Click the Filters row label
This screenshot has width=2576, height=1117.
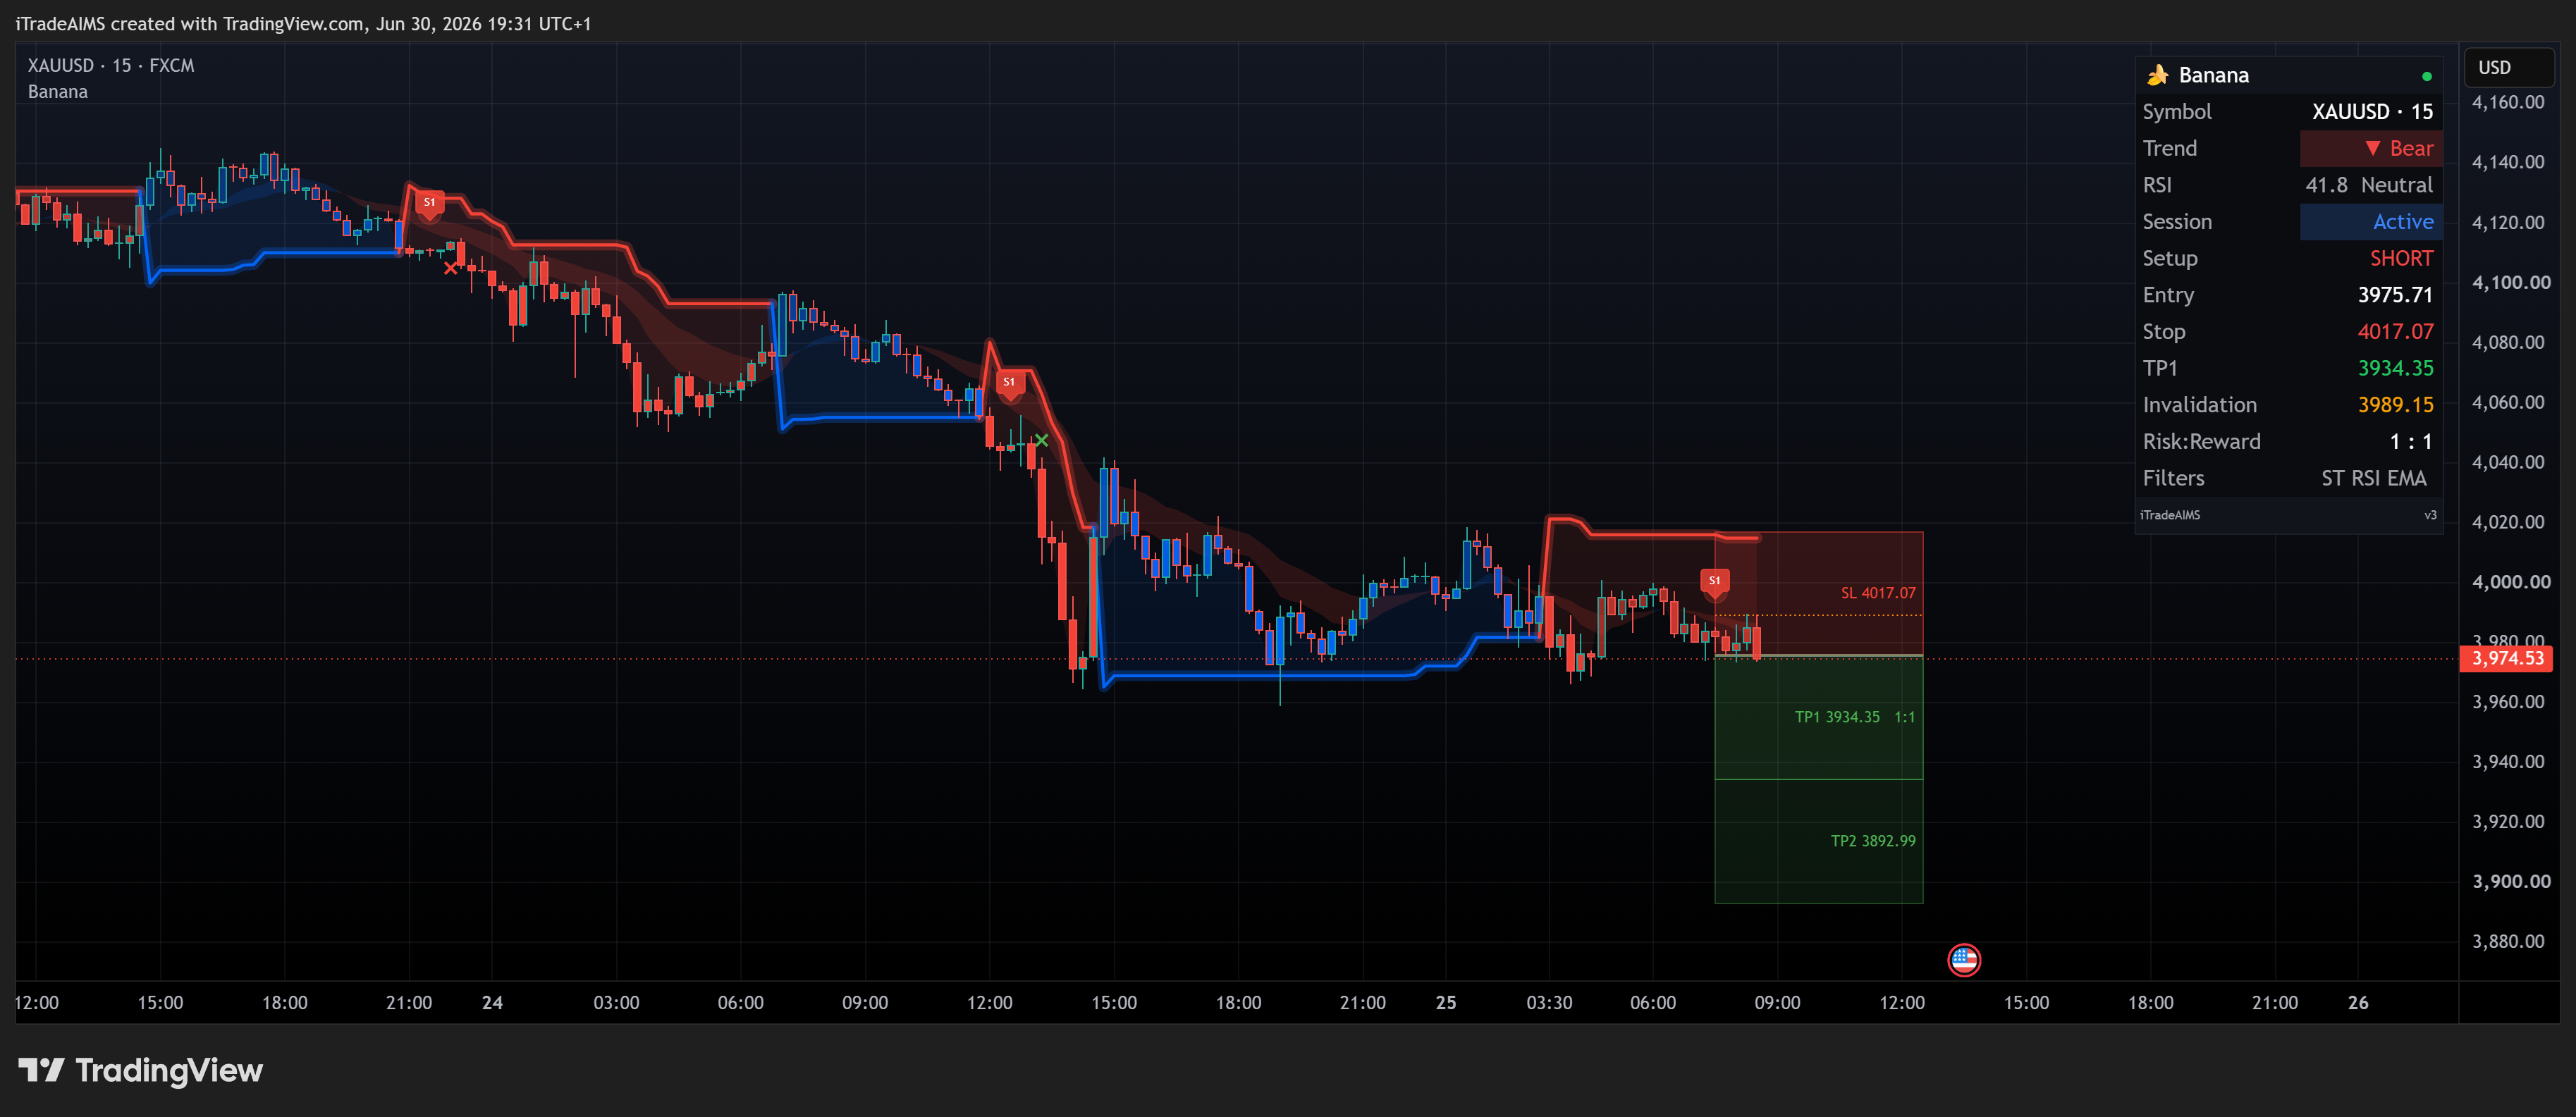click(2173, 478)
